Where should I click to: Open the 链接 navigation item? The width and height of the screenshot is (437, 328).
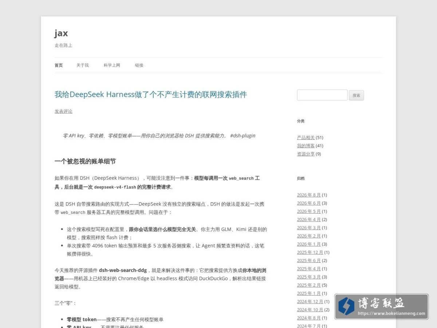tap(139, 65)
